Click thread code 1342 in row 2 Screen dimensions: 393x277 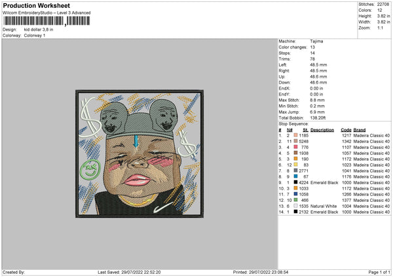coord(346,141)
